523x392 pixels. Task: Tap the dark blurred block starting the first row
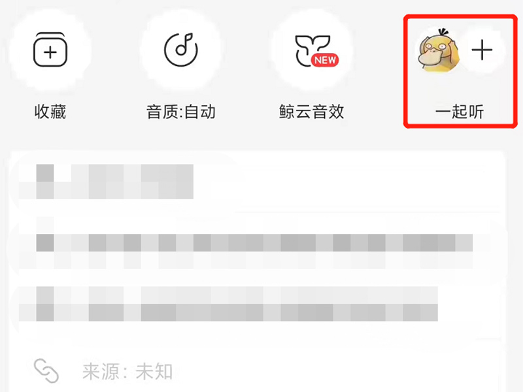pyautogui.click(x=45, y=173)
